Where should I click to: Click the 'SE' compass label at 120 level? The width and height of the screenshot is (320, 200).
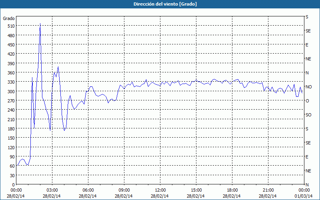[308, 143]
